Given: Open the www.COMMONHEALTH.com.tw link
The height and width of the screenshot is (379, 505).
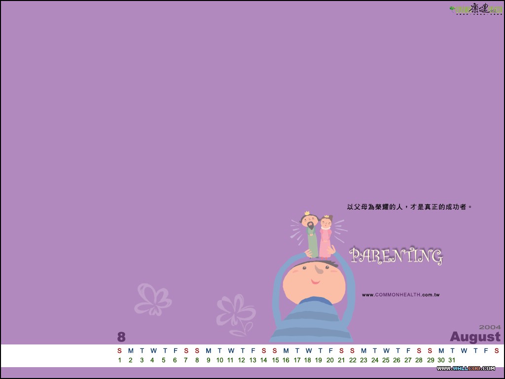Looking at the screenshot, I should (400, 295).
